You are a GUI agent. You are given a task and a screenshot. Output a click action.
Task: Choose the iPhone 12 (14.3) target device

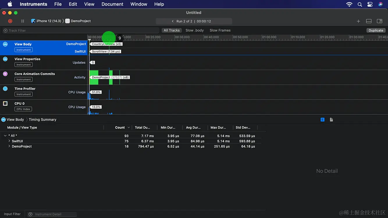tap(46, 21)
